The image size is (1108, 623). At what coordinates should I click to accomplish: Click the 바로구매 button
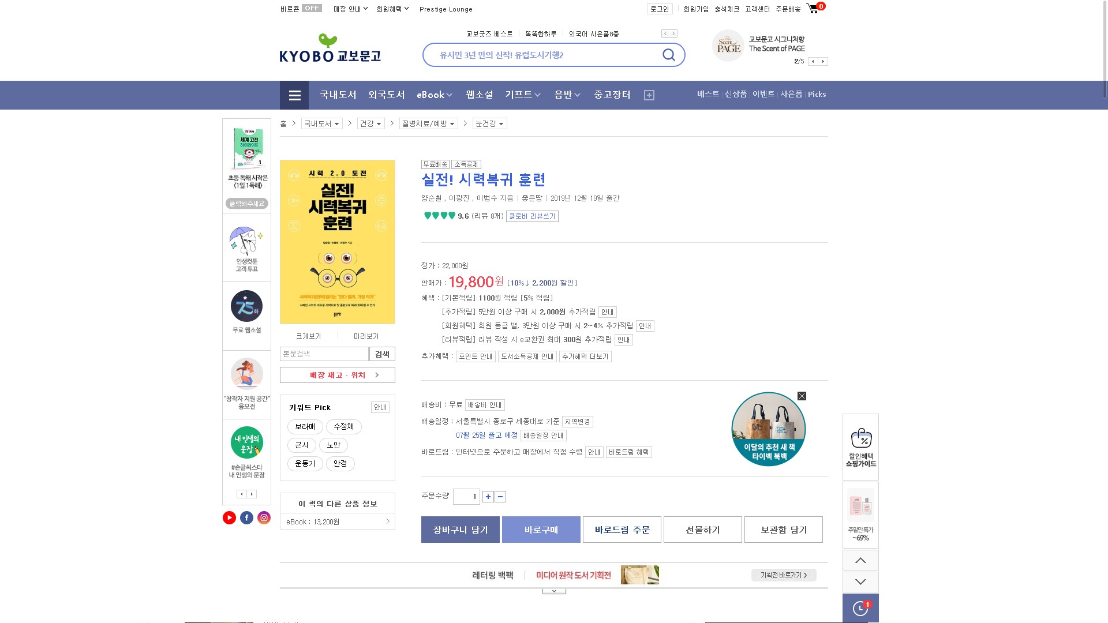tap(541, 530)
